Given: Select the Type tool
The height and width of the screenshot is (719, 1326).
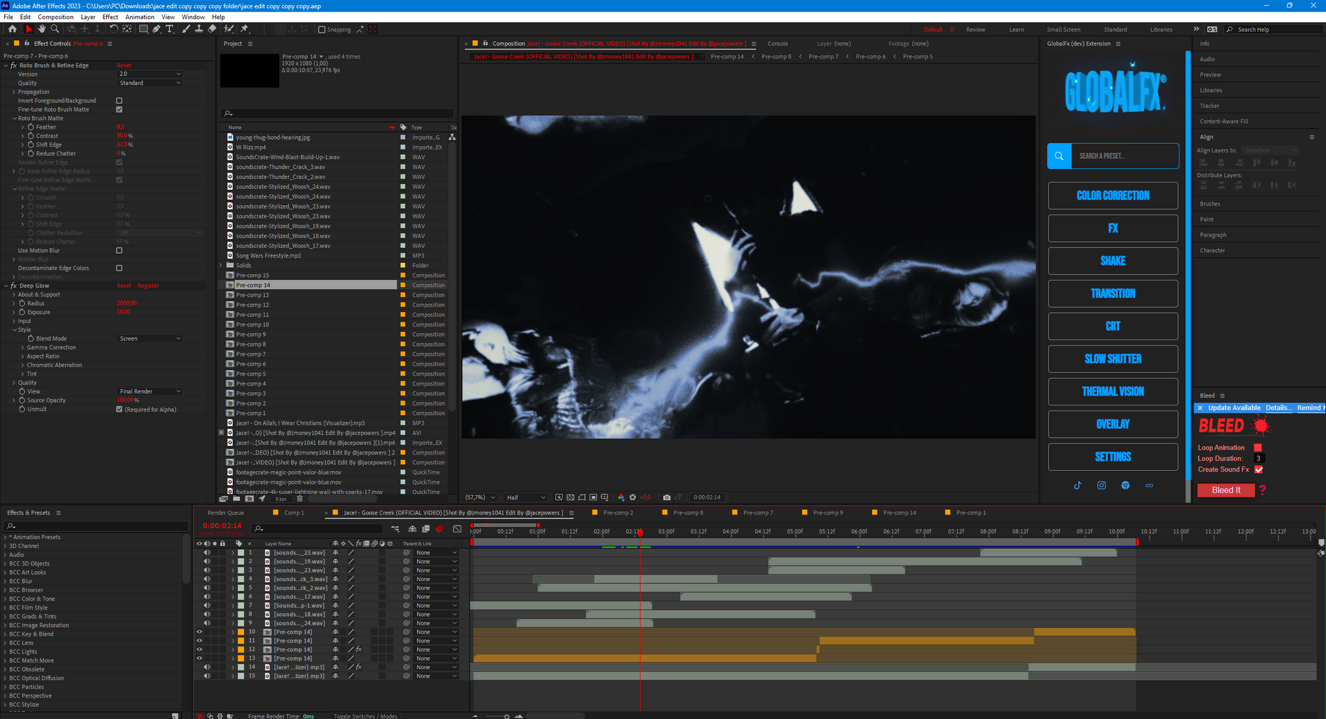Looking at the screenshot, I should coord(170,29).
